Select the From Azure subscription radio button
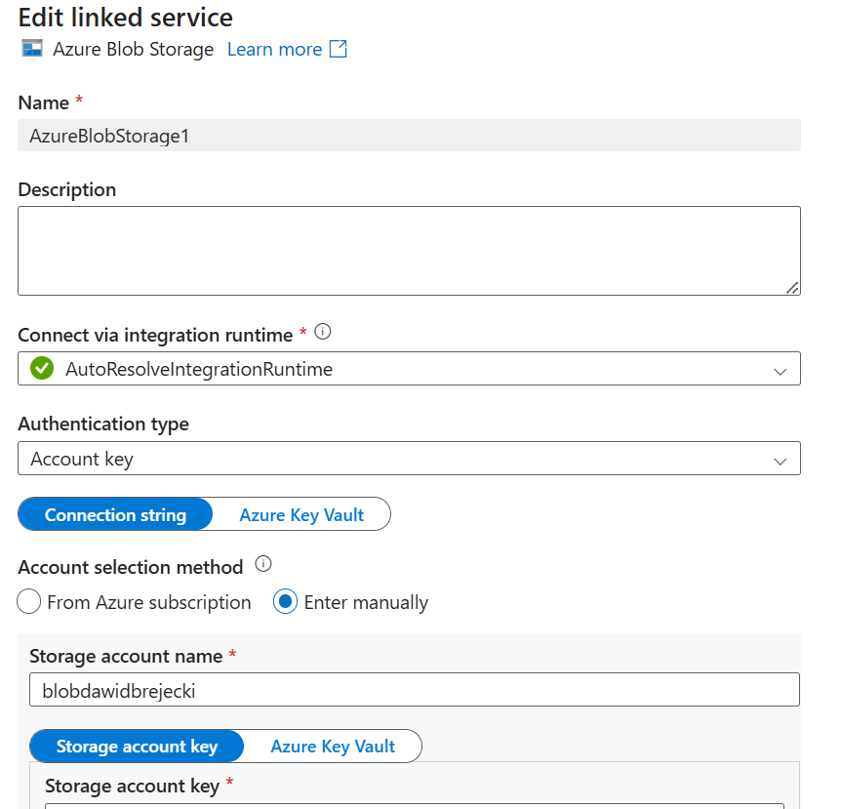 point(29,602)
